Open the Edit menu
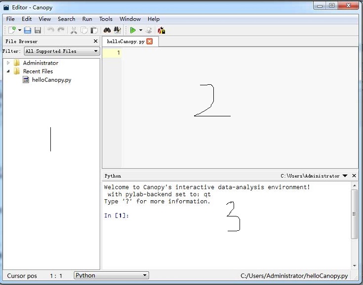Viewport: 363px width, 285px height. pos(27,19)
